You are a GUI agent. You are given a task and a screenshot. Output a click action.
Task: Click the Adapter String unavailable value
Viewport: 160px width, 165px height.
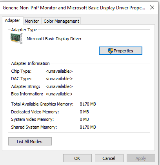[59, 86]
